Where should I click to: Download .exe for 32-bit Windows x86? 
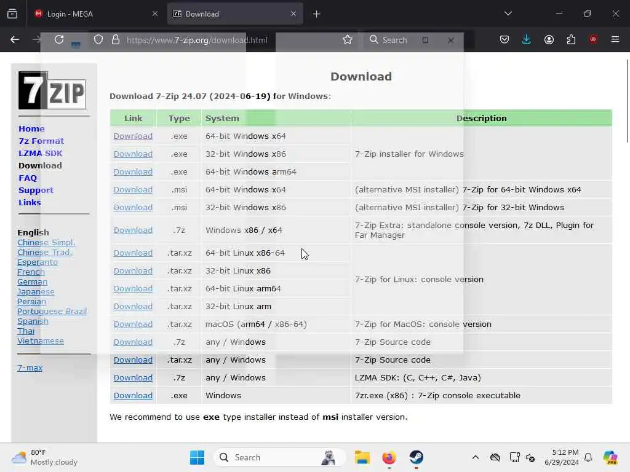pyautogui.click(x=133, y=154)
